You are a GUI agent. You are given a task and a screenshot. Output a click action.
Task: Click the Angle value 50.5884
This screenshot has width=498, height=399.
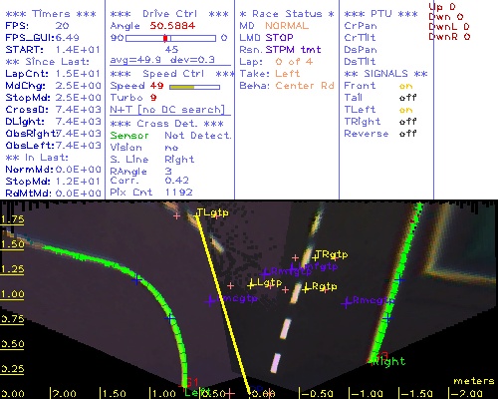(172, 26)
